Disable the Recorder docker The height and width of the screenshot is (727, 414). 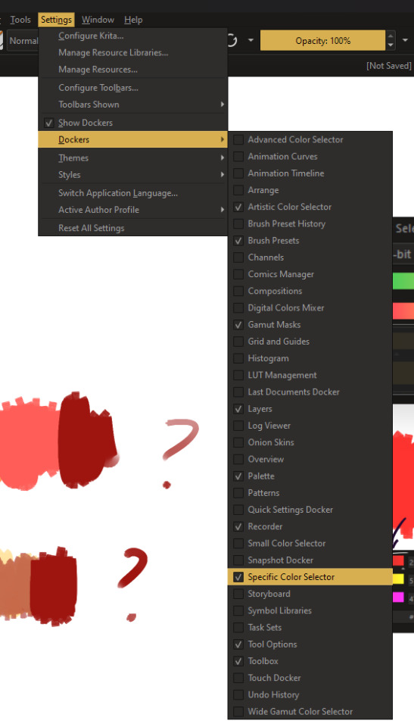(x=310, y=527)
